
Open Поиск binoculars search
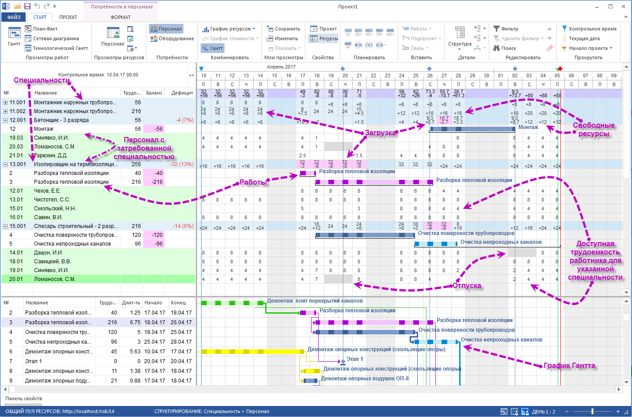point(505,48)
